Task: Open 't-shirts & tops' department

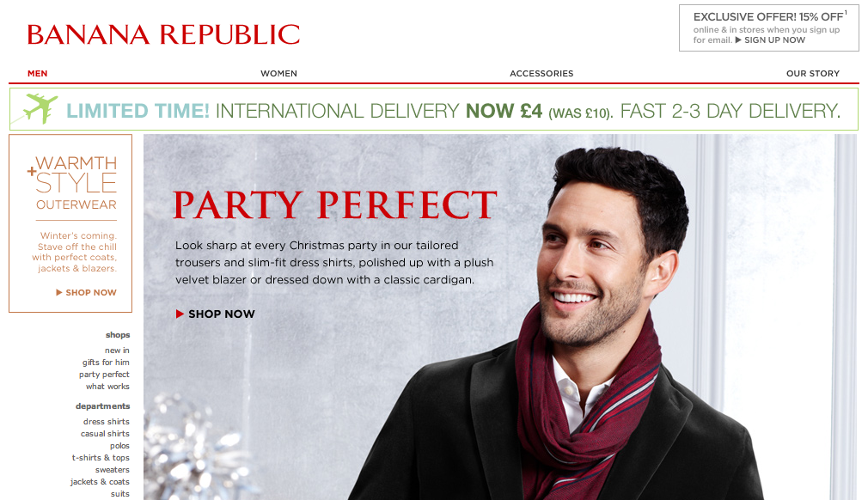Action: 101,458
